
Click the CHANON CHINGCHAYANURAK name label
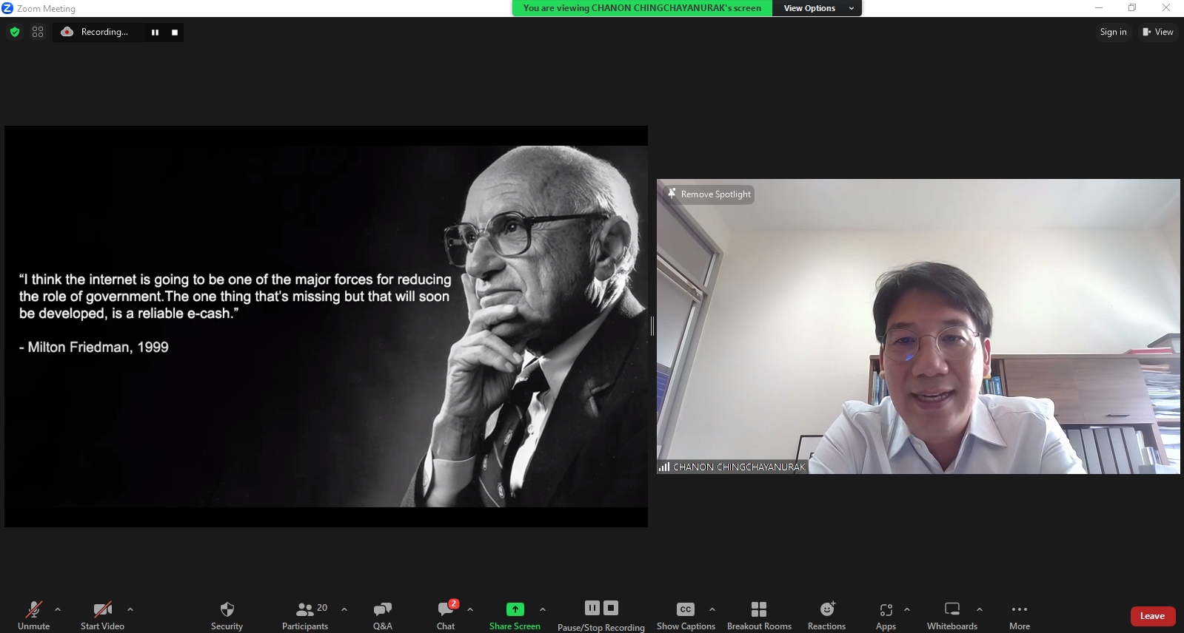[x=732, y=467]
